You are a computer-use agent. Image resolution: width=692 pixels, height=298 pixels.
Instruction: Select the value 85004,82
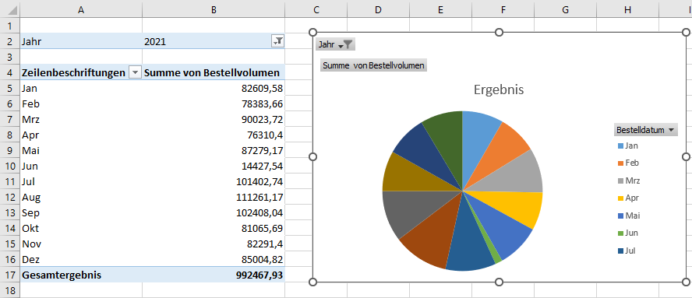click(x=214, y=259)
